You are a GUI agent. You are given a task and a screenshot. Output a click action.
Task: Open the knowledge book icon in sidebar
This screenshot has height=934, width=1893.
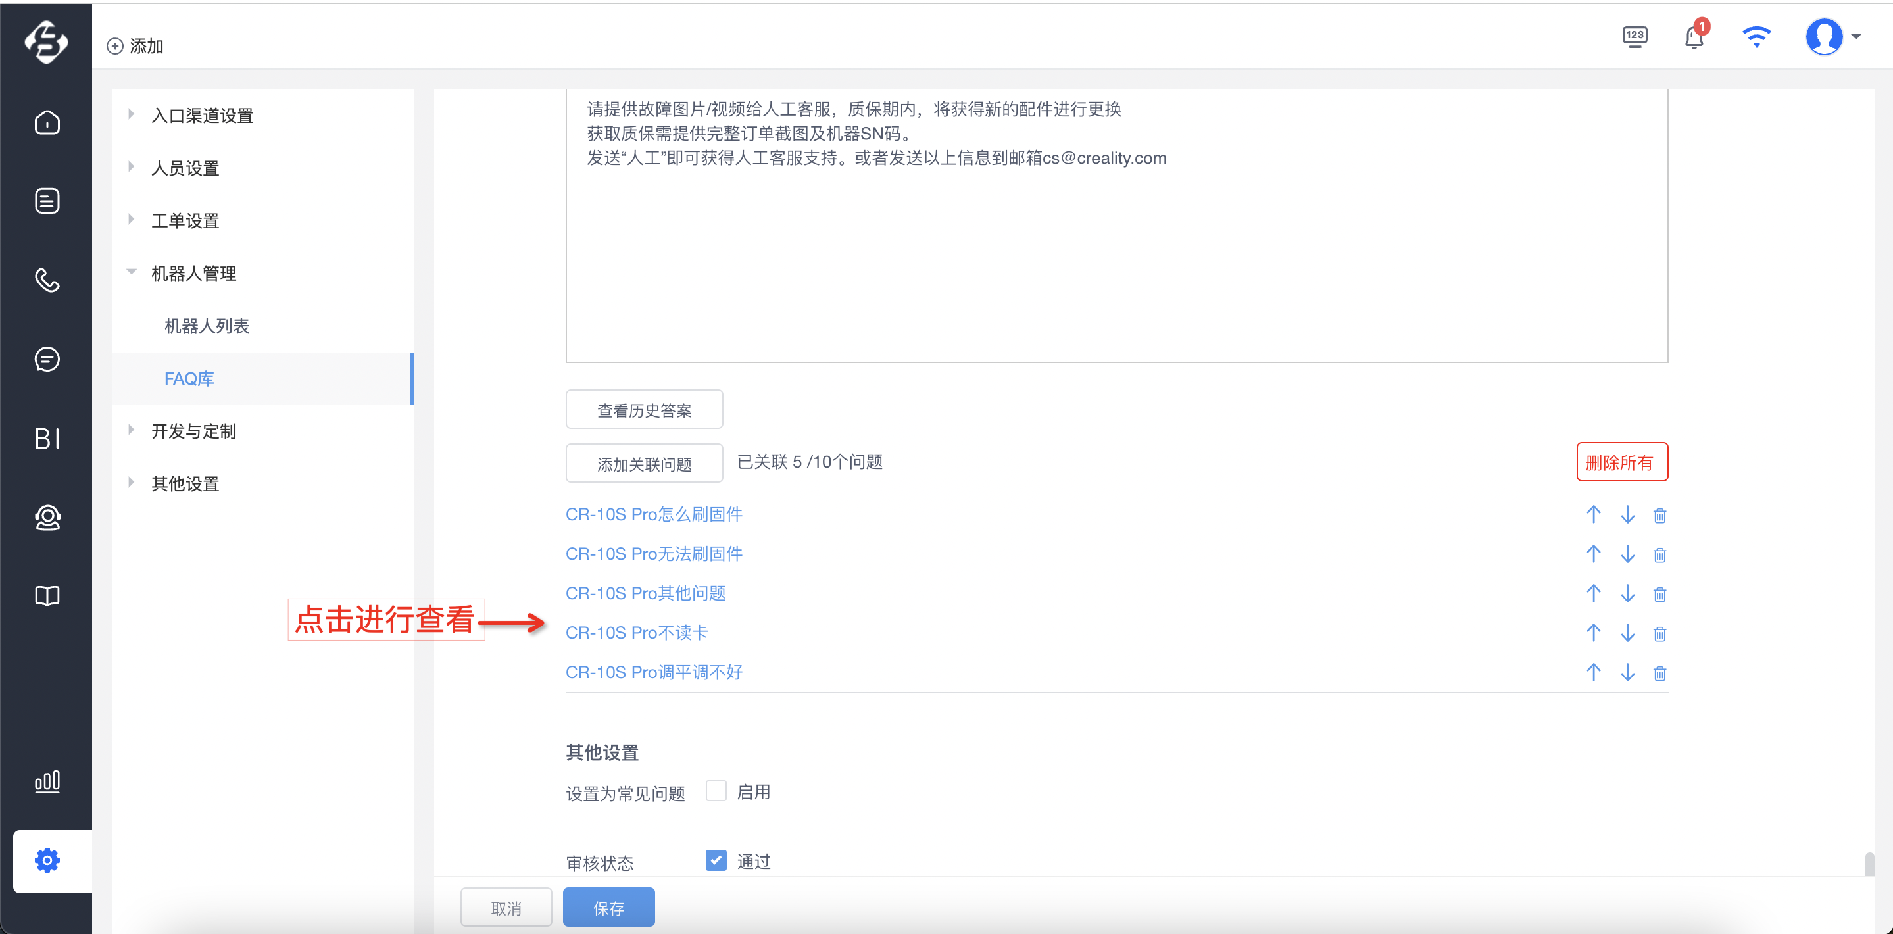click(47, 596)
